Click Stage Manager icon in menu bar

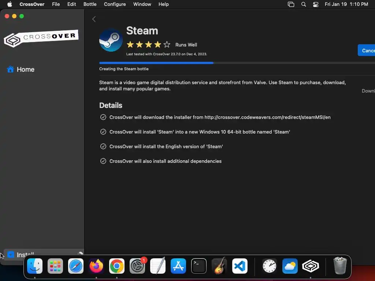click(x=291, y=4)
